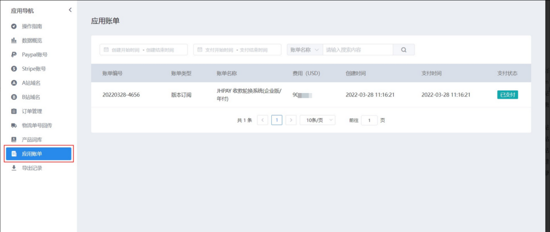Click the B站域名 circle icon
The image size is (550, 232).
point(14,97)
